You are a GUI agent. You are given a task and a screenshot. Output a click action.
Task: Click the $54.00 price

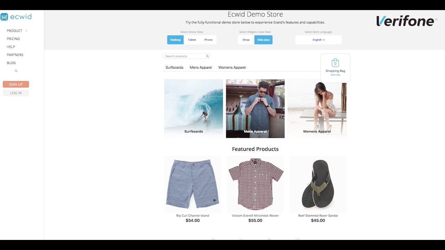[193, 220]
